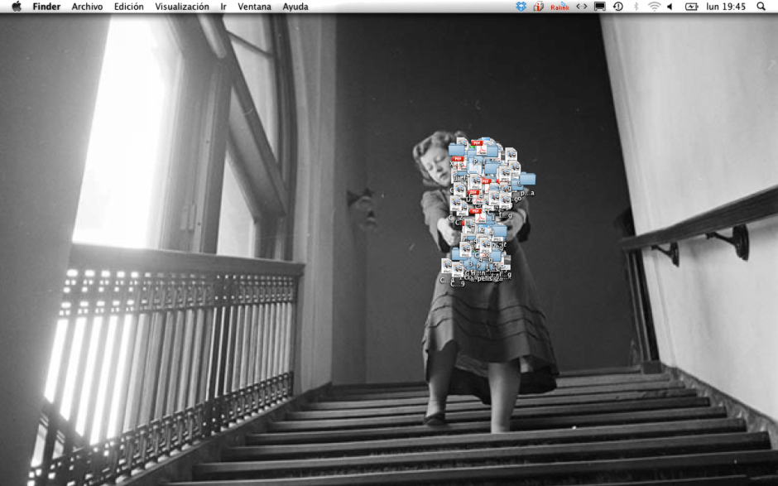
Task: Click the network activity arrows icon
Action: [x=580, y=7]
